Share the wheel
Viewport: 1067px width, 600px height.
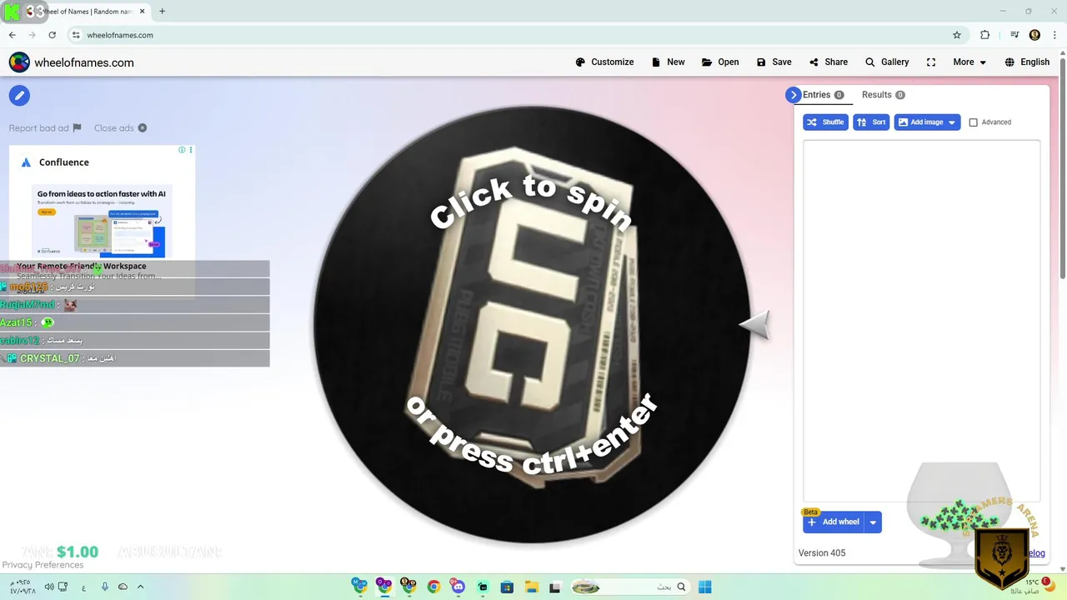pos(828,62)
